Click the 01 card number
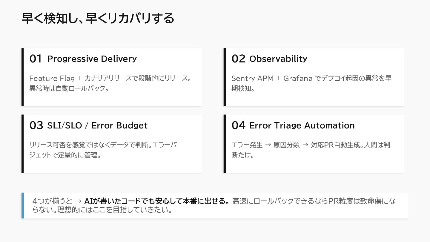The image size is (430, 242). click(x=36, y=59)
